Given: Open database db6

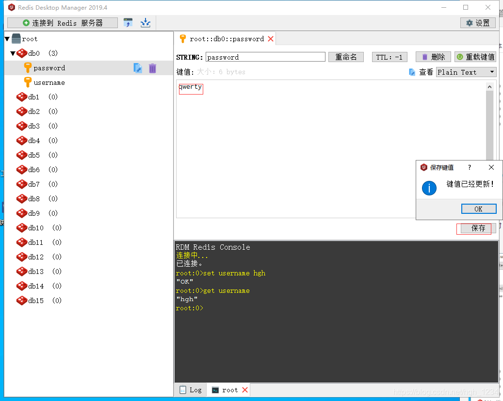Looking at the screenshot, I should point(33,170).
